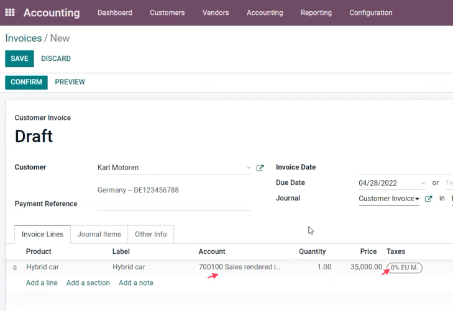
Task: Open the Customers menu
Action: tap(167, 12)
